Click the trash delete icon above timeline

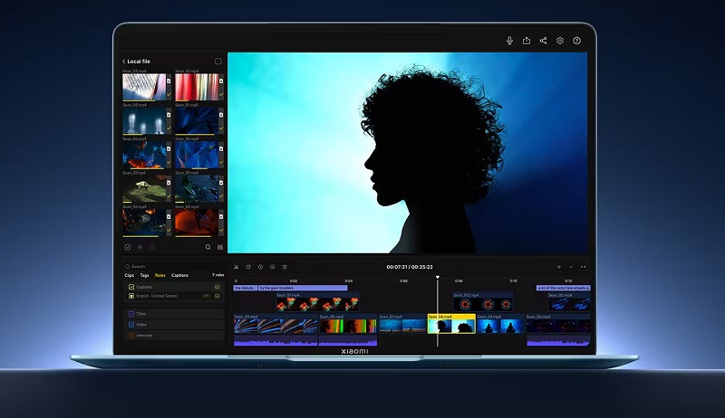pos(285,267)
